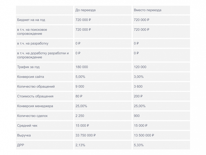Click the "Стоимость обращения" row label
The height and width of the screenshot is (155, 206).
(35, 96)
